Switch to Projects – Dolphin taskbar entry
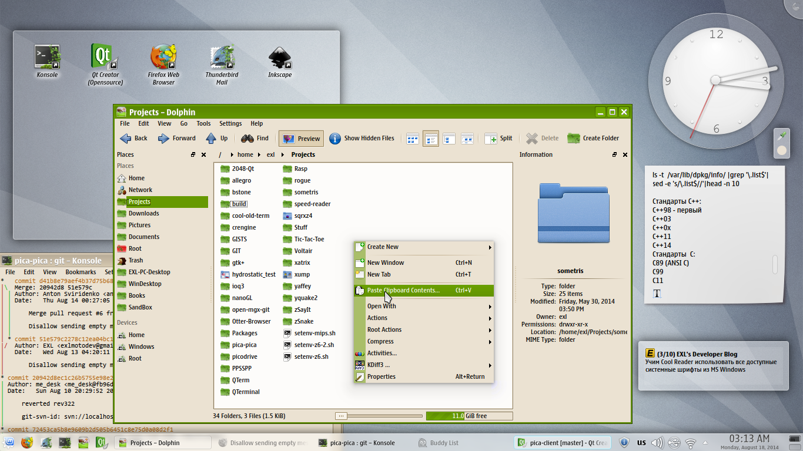The width and height of the screenshot is (803, 451). [162, 443]
